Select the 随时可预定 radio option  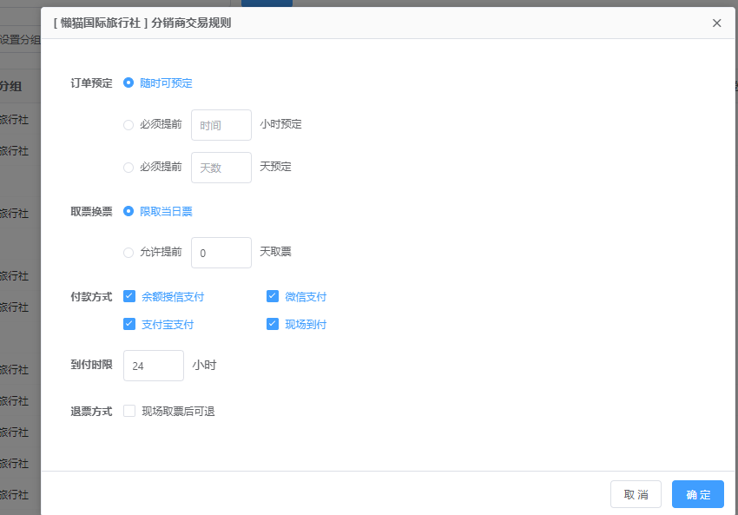coord(128,83)
